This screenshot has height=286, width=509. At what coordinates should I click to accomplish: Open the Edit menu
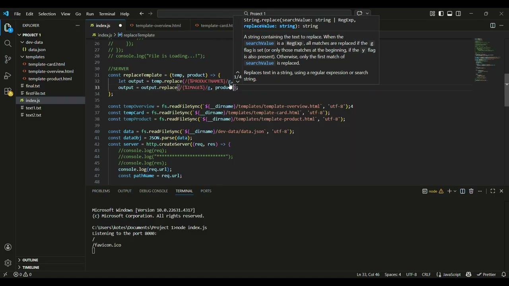click(x=29, y=14)
